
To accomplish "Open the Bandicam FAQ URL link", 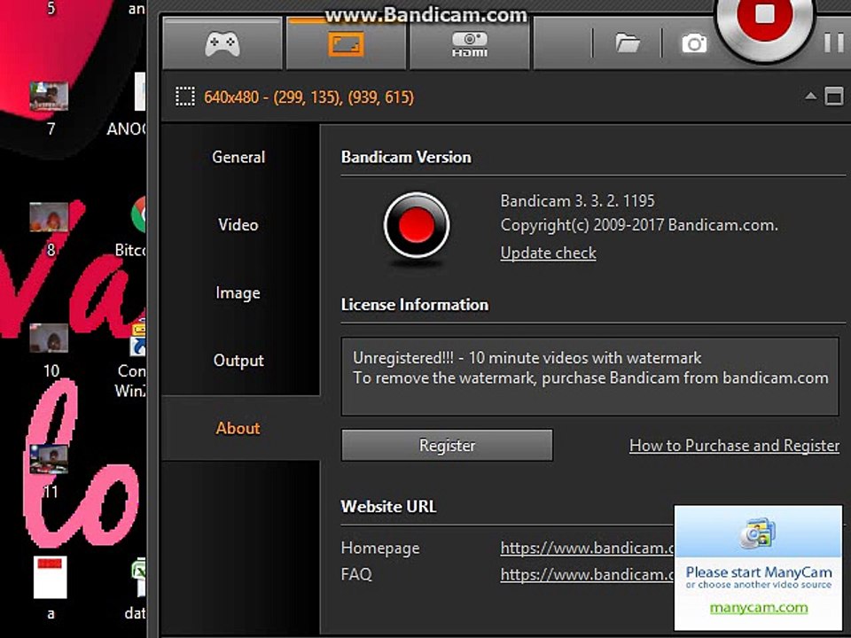I will pyautogui.click(x=587, y=574).
